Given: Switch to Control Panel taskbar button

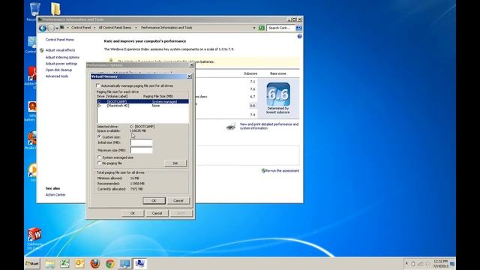Looking at the screenshot, I should tap(124, 263).
